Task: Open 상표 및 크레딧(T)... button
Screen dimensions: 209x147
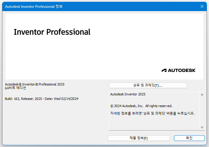Action: 148,85
